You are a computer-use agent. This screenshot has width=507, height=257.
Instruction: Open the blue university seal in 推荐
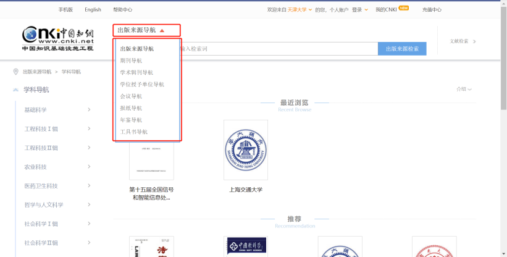pos(340,246)
